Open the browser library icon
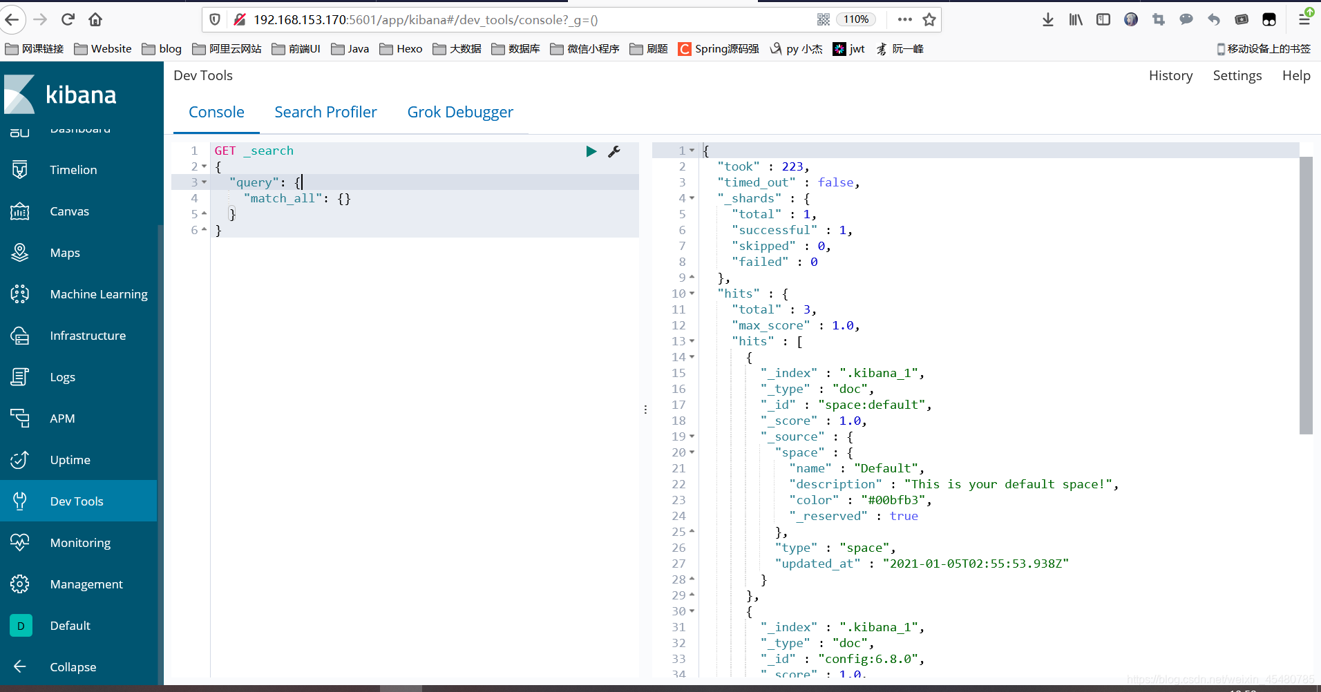 [x=1076, y=19]
